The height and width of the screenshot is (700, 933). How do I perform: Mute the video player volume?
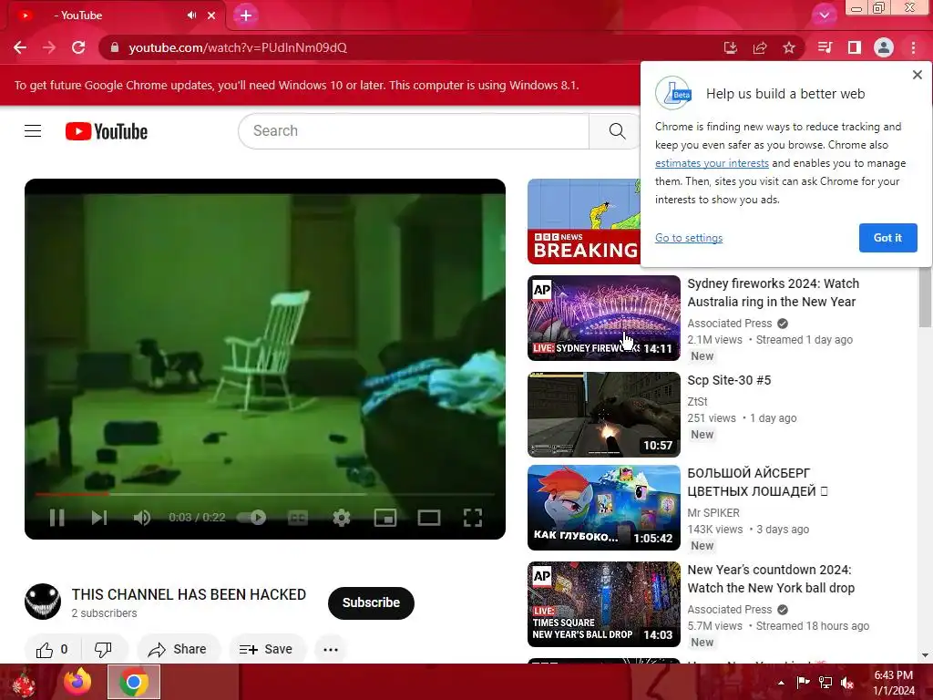(141, 518)
